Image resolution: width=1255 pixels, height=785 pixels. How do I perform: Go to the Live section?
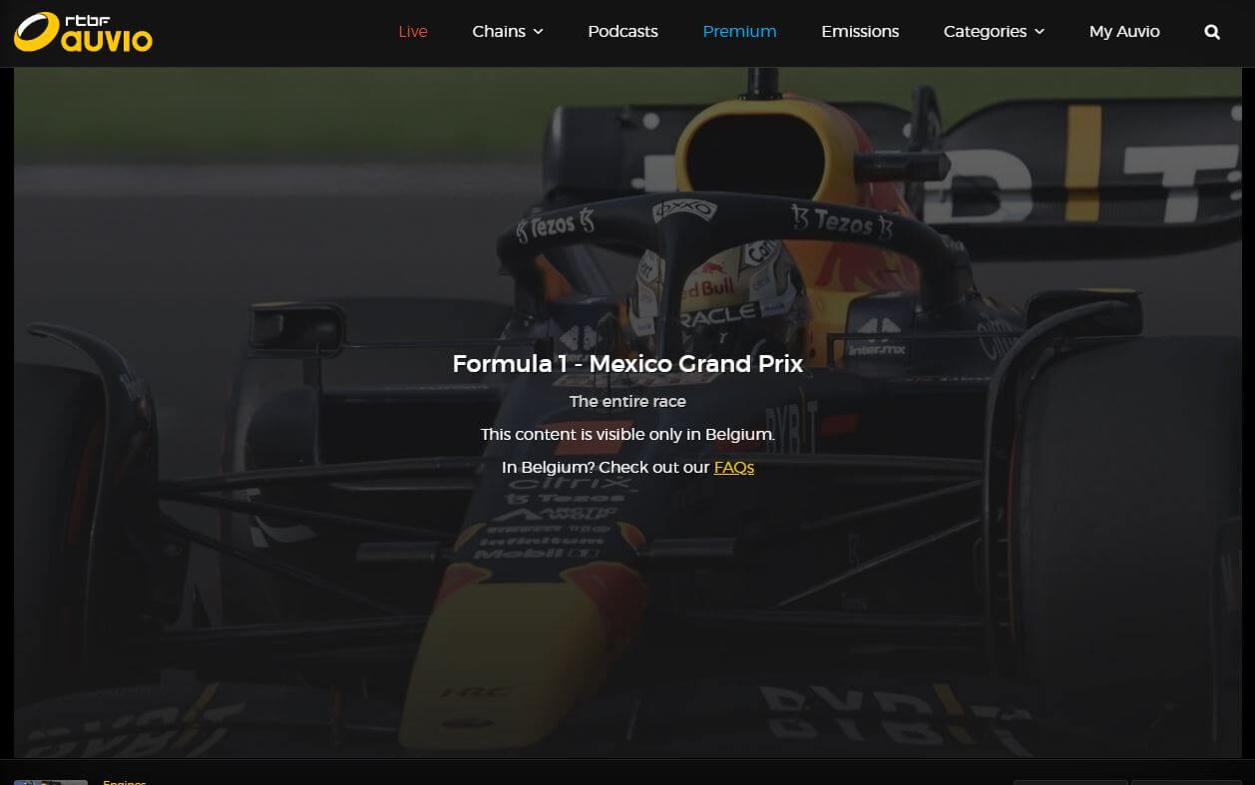click(413, 32)
